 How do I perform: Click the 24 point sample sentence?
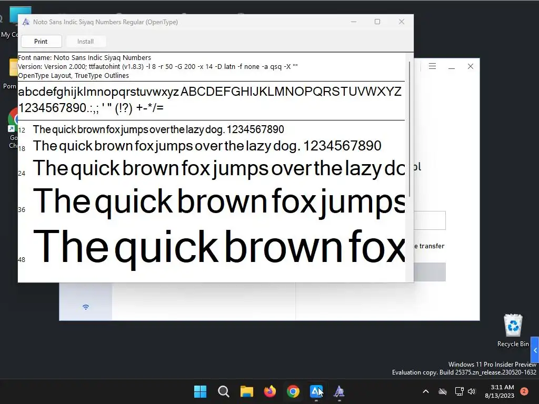tap(219, 169)
